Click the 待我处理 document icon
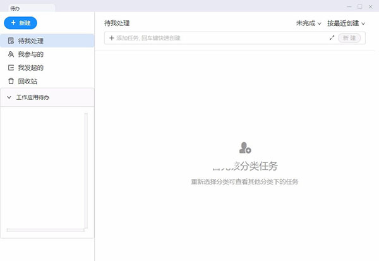Viewport: 379px width, 261px height. pyautogui.click(x=11, y=40)
